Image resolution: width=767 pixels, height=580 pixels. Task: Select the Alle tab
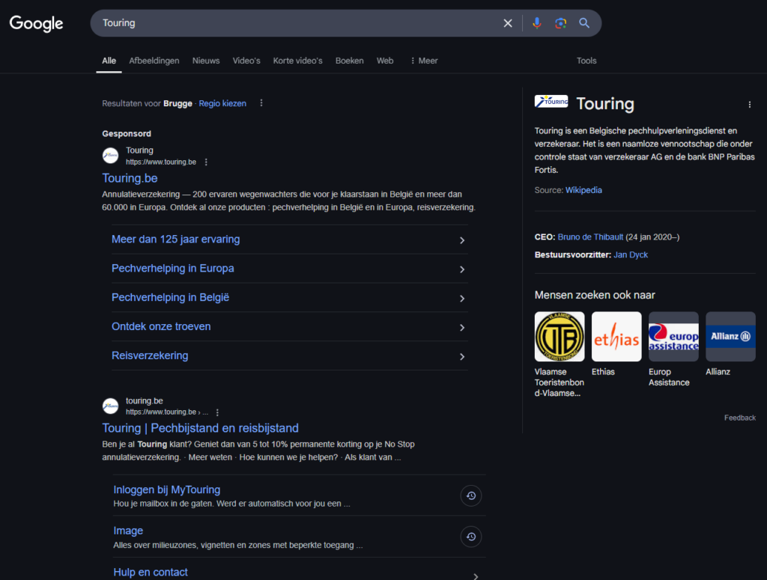point(109,61)
